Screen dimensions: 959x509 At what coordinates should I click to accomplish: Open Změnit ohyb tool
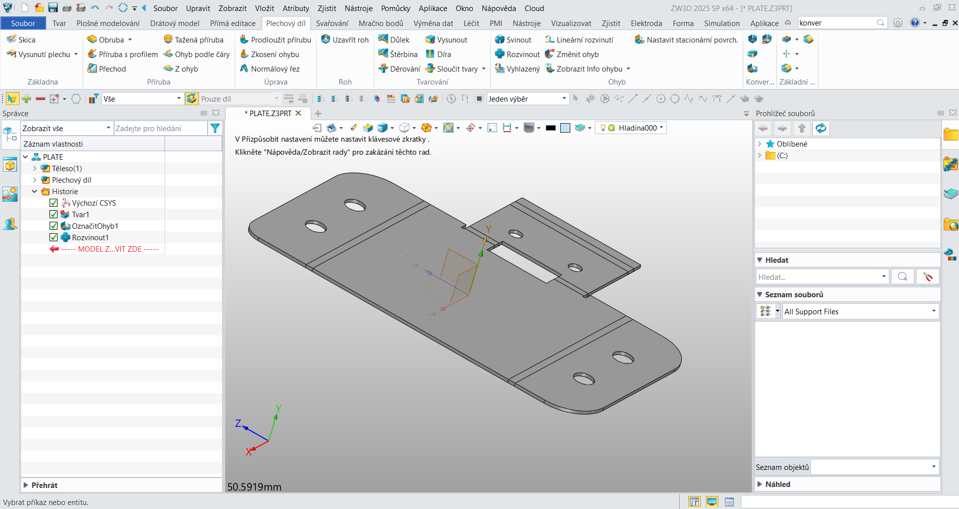coord(572,54)
